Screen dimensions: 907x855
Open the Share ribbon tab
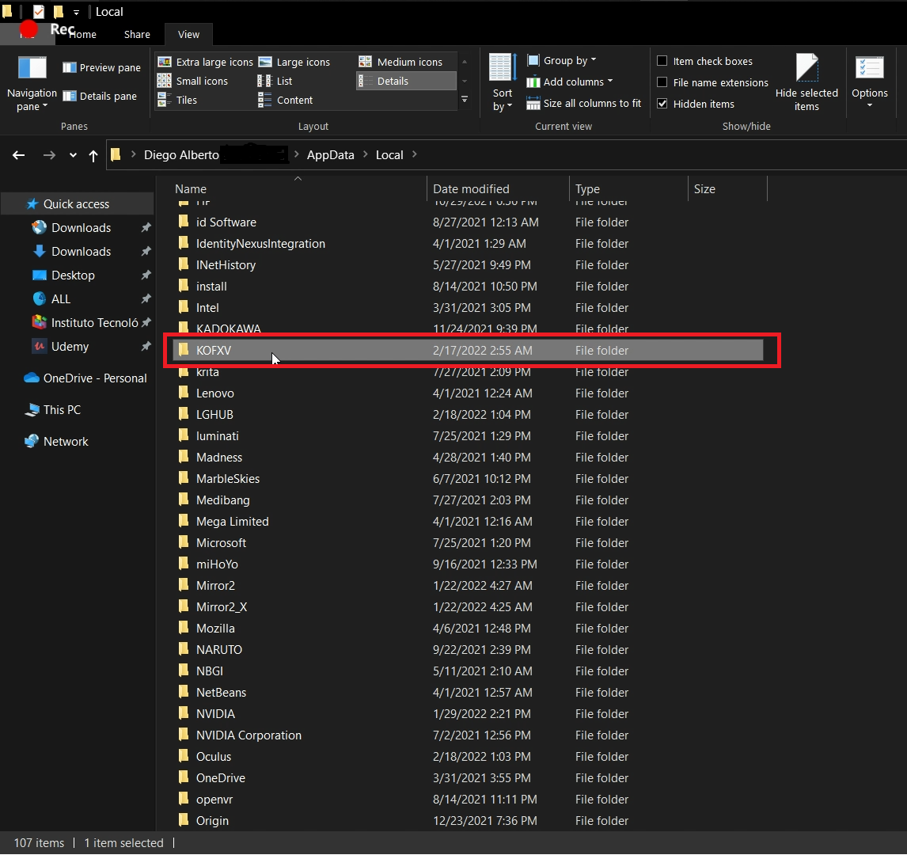(x=137, y=34)
